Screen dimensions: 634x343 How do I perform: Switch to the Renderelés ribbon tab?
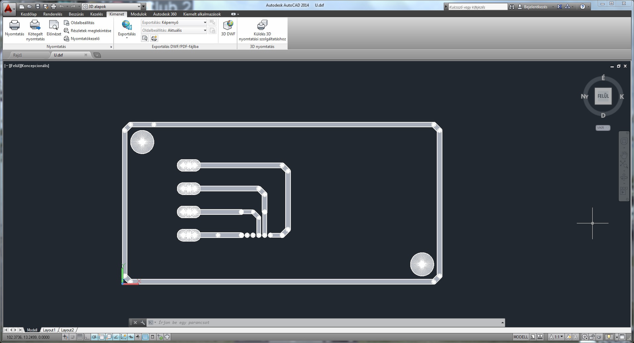[x=53, y=14]
